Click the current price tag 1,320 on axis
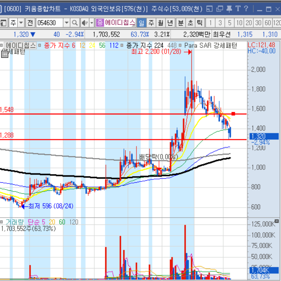 264,136
